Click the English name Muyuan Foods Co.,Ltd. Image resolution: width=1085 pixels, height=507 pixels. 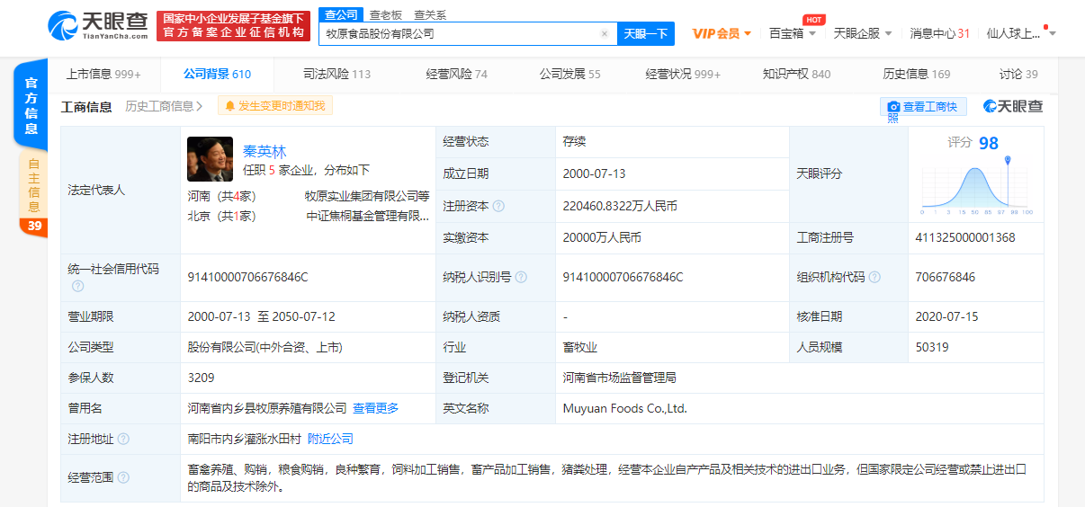[x=624, y=408]
